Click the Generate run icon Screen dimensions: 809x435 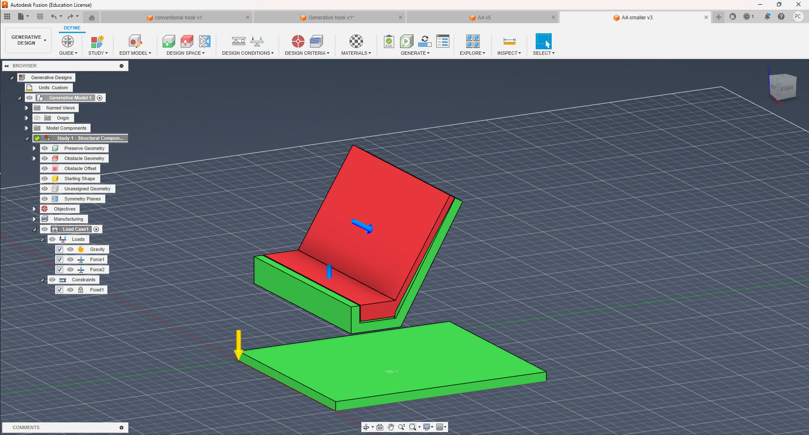407,41
